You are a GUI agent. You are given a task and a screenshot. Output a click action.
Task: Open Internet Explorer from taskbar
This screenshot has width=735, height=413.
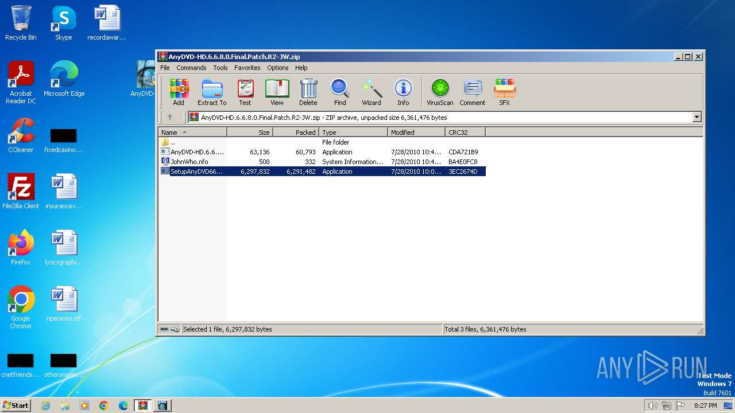tap(45, 406)
